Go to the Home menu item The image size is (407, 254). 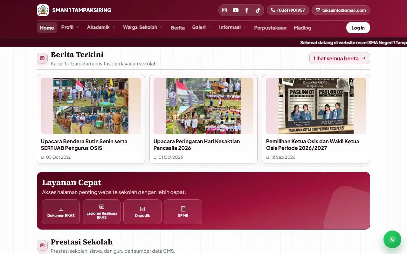point(47,28)
